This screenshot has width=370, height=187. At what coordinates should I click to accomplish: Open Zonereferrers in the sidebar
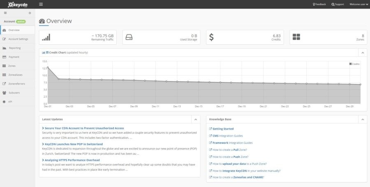(17, 84)
